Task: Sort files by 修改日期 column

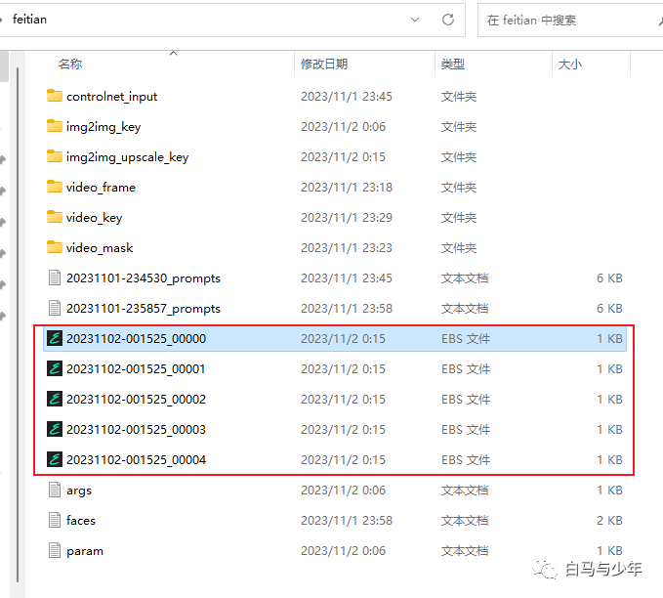Action: tap(324, 64)
